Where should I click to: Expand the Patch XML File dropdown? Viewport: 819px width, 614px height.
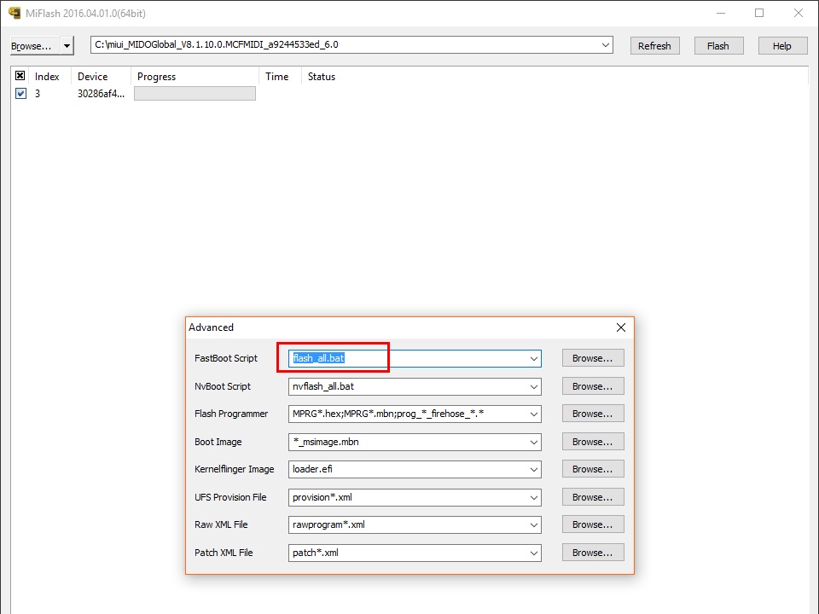534,553
